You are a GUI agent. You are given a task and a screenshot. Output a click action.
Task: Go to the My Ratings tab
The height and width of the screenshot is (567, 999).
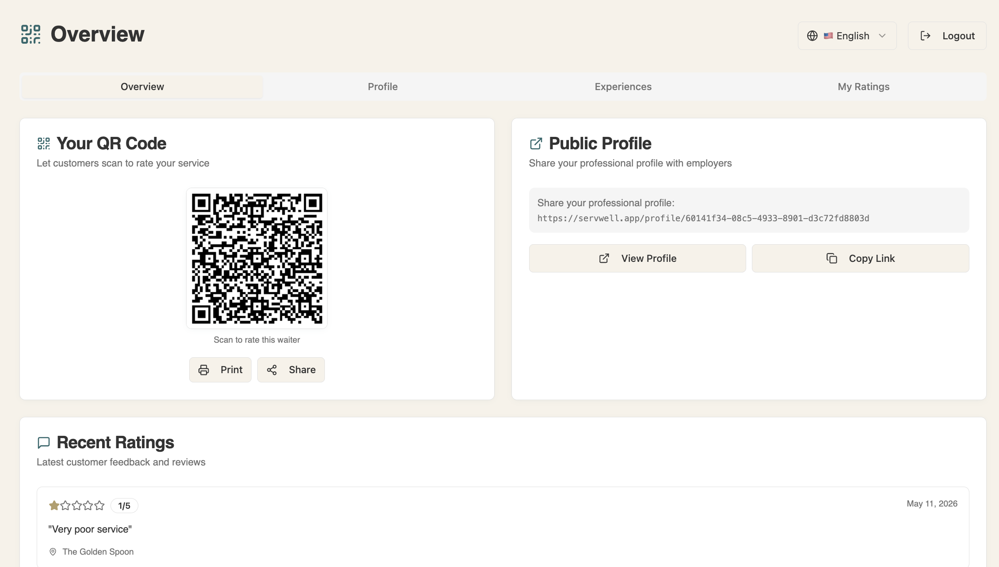[x=864, y=87]
